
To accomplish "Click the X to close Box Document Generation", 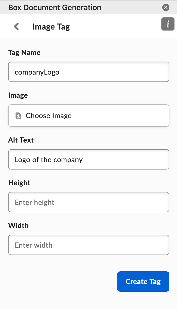I will [166, 7].
